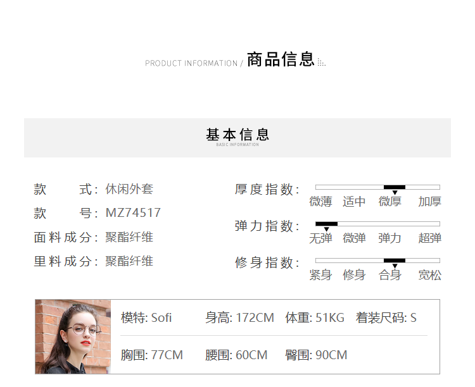
Task: Click the 面料成分 聚酯纤维 value
Action: (129, 237)
